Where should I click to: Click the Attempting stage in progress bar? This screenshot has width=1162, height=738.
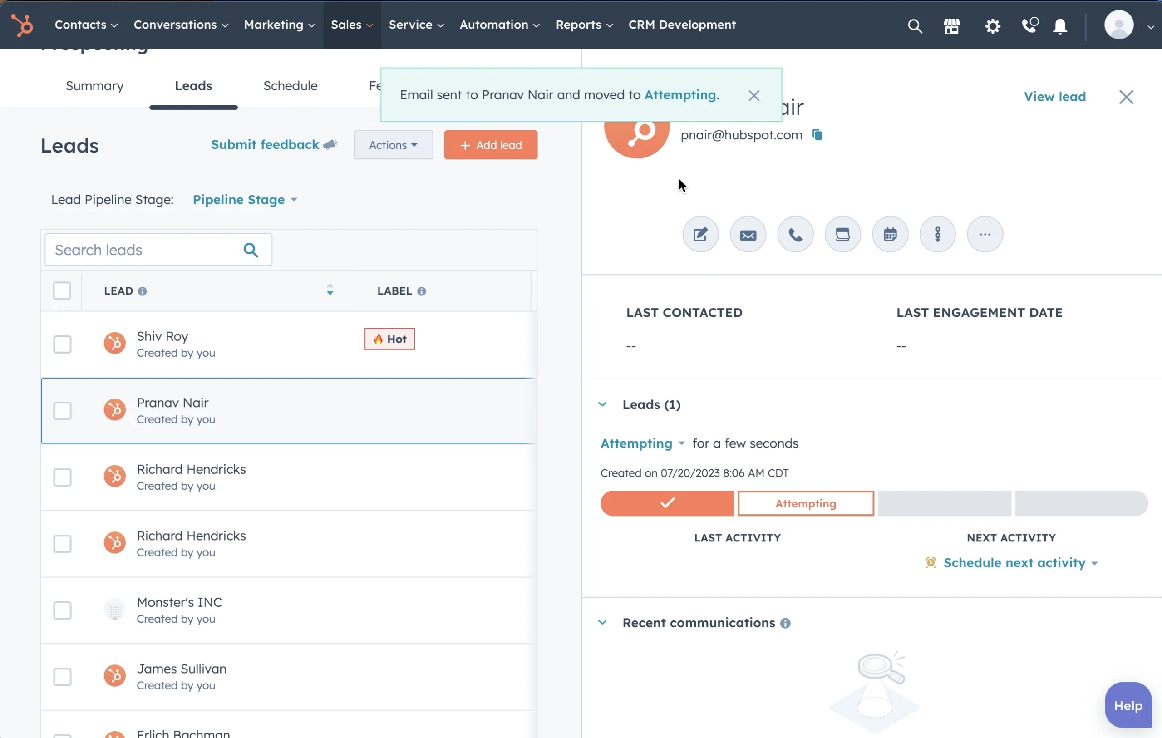[805, 503]
